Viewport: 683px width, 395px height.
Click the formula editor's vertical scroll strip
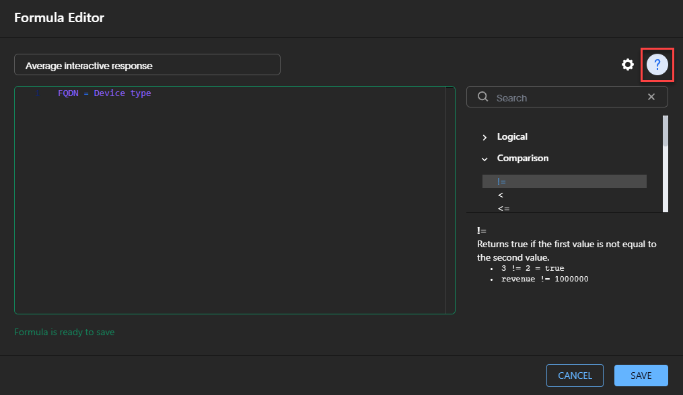450,200
